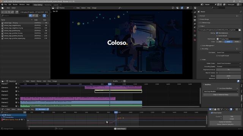The image size is (243, 136).
Task: Open the Video Codec dropdown
Action: pyautogui.click(x=229, y=63)
